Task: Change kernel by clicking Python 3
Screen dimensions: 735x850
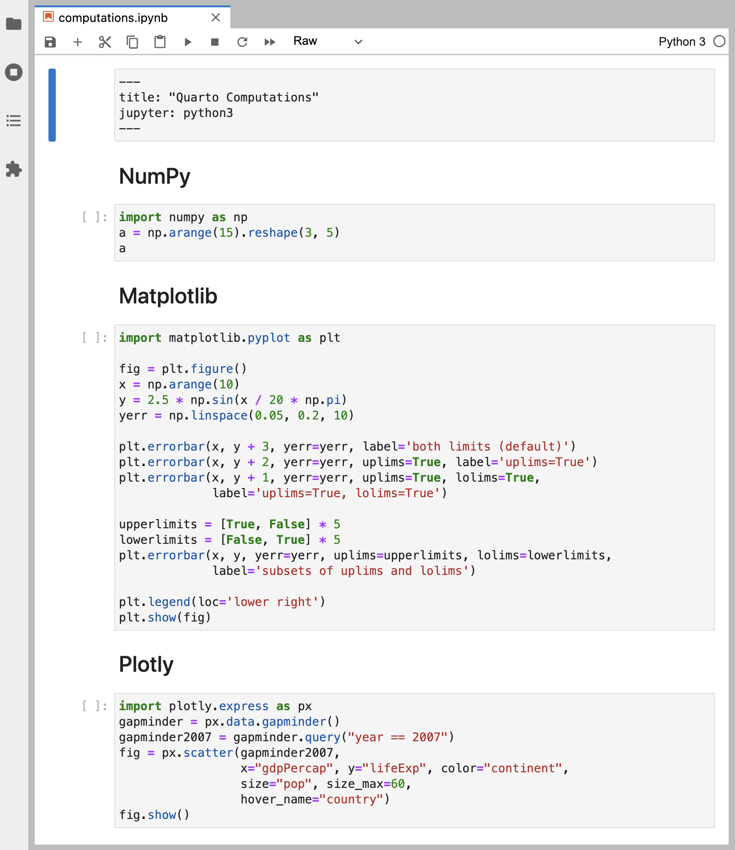Action: click(682, 42)
